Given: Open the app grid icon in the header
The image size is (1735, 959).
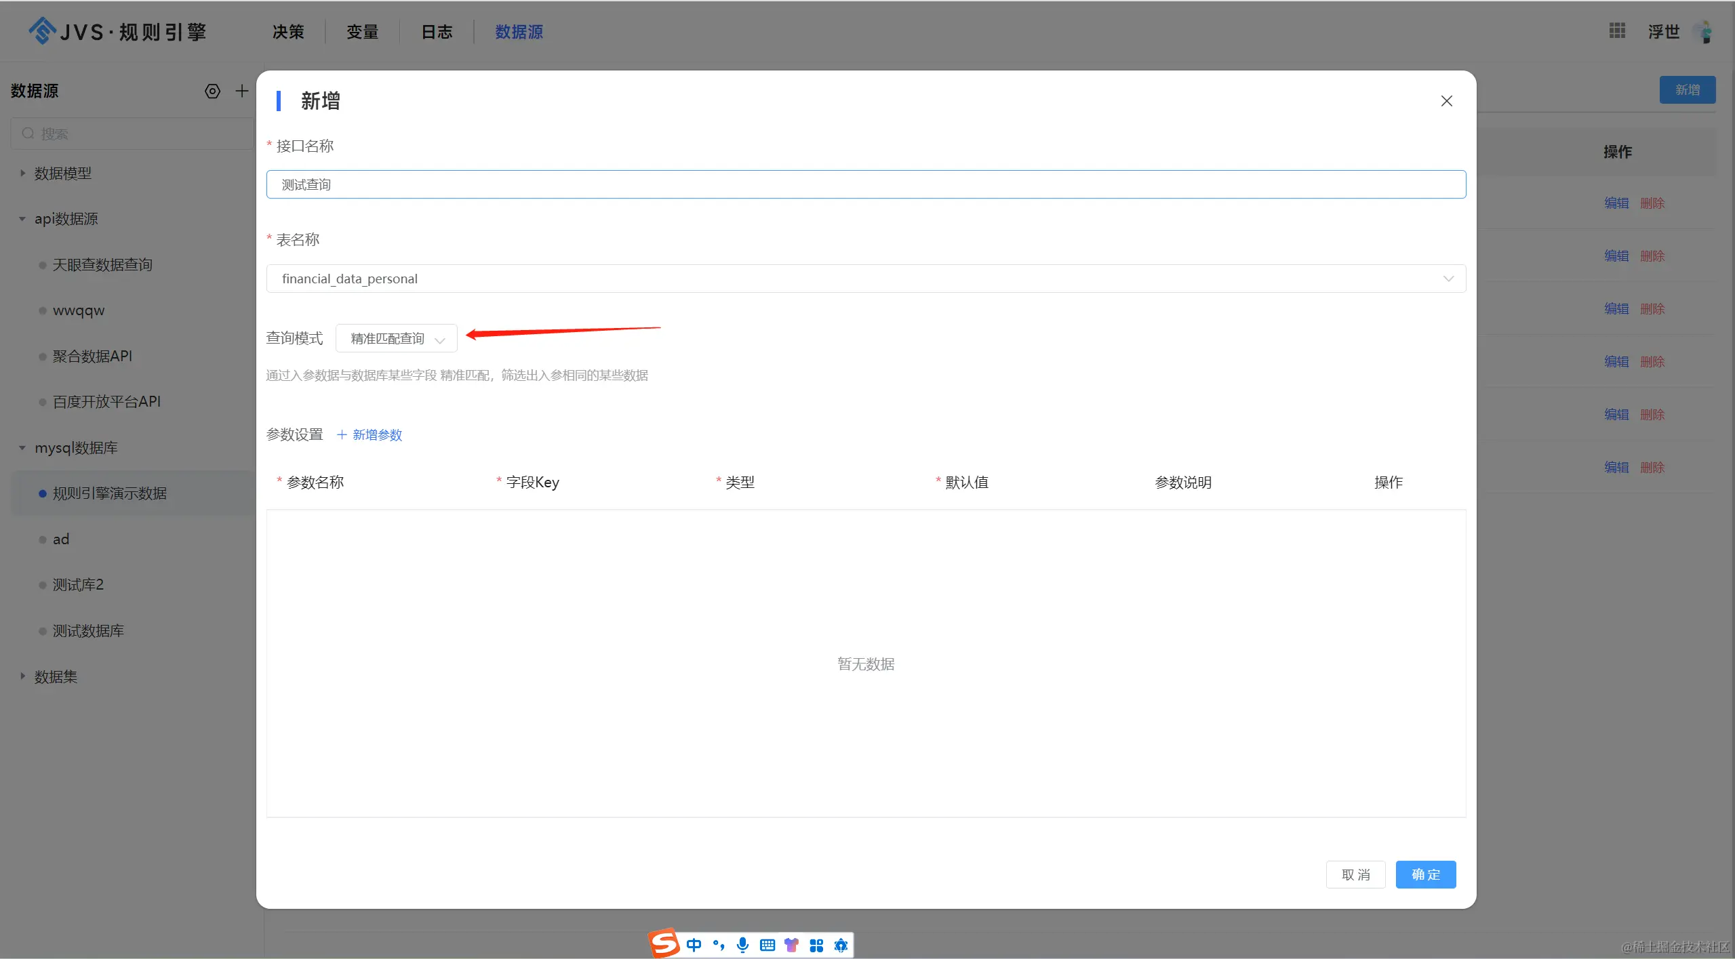Looking at the screenshot, I should pyautogui.click(x=1617, y=30).
